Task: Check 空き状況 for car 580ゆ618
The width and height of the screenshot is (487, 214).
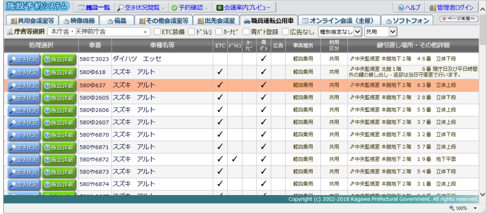Action: pyautogui.click(x=24, y=72)
